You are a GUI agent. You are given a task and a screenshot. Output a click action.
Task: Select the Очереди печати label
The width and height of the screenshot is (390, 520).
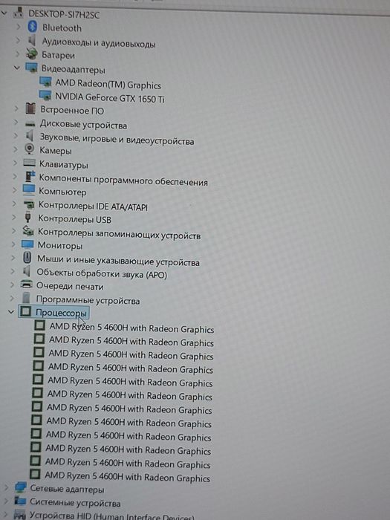point(70,286)
